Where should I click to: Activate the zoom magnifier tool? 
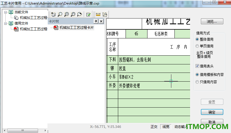[x=60, y=14]
